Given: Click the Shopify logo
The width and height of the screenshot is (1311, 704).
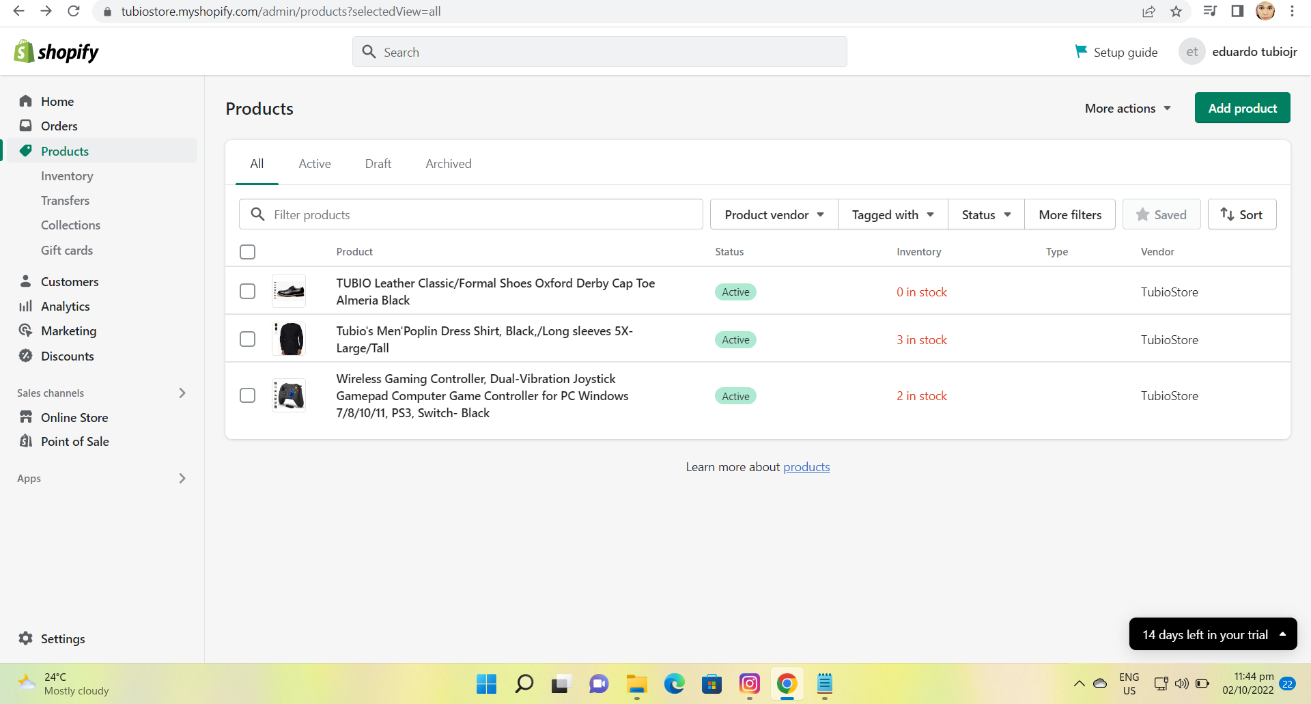Looking at the screenshot, I should [56, 52].
